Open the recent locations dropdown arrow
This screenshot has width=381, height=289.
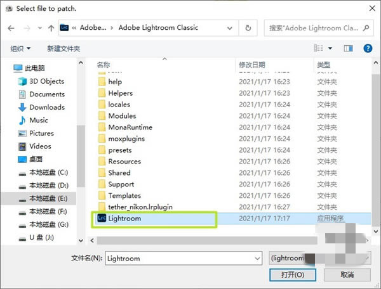tap(40, 28)
